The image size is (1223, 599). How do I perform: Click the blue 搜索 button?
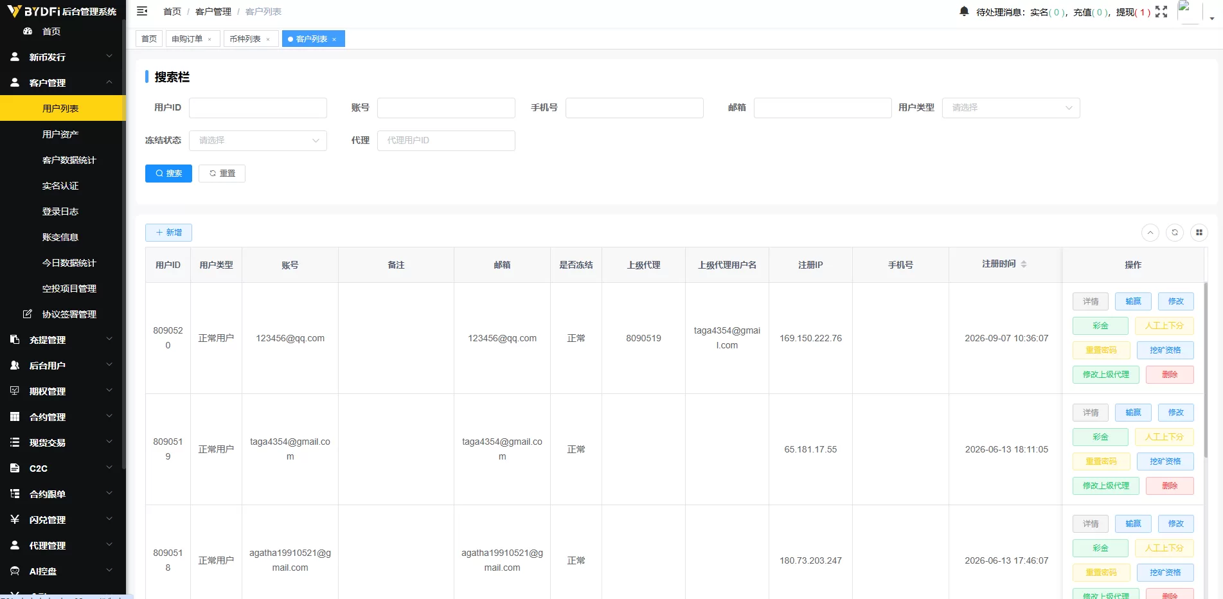[x=168, y=174]
